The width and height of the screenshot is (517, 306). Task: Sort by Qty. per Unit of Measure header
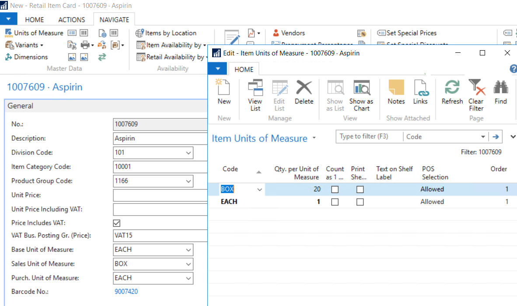pyautogui.click(x=297, y=173)
